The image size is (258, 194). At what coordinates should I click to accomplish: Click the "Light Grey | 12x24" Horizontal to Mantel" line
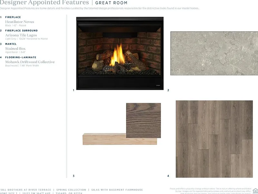point(26,39)
